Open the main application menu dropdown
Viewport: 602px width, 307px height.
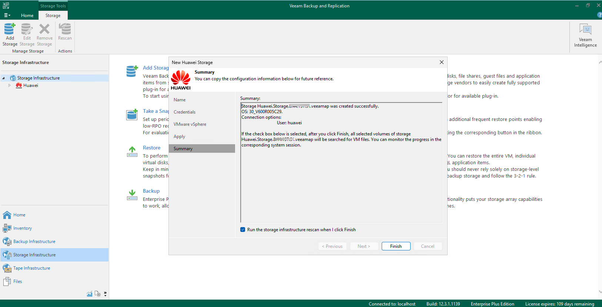7,16
